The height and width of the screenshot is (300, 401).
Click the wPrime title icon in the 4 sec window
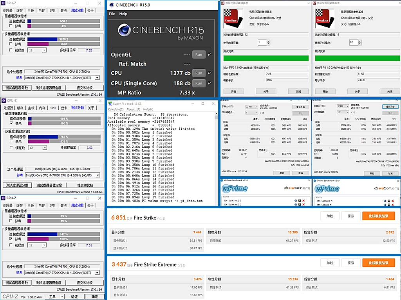[314, 180]
